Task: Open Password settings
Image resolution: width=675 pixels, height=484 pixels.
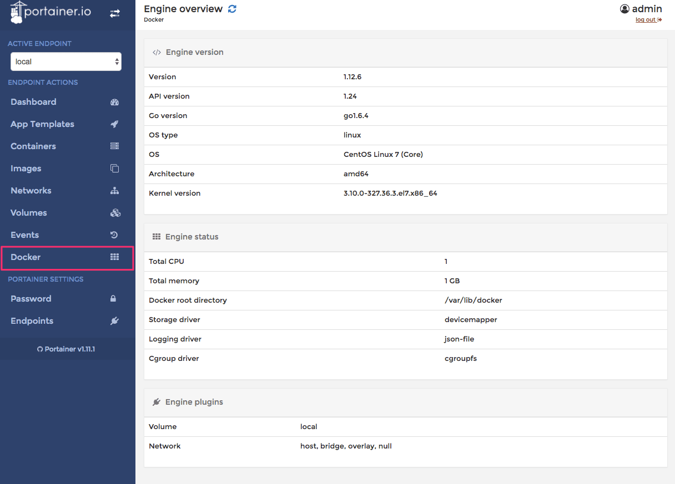Action: pyautogui.click(x=68, y=299)
